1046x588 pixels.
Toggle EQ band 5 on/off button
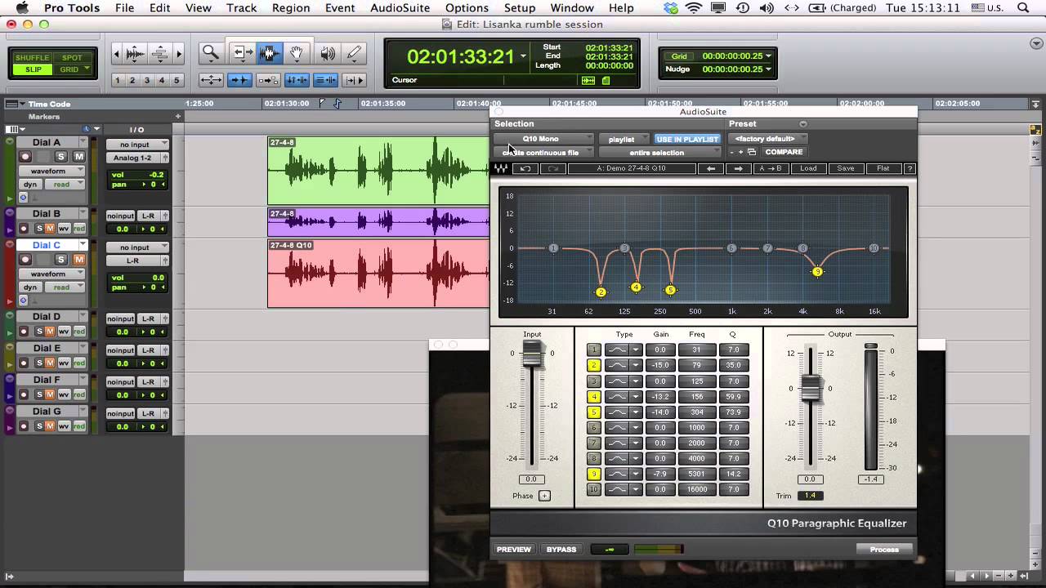click(594, 412)
